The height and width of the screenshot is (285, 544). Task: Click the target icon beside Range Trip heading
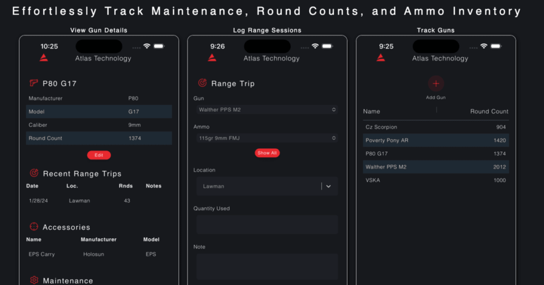coord(202,83)
